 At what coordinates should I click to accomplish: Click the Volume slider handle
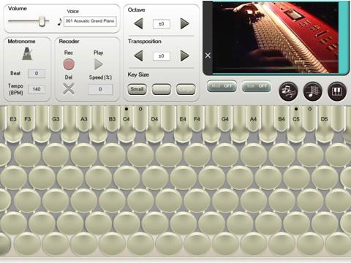click(x=42, y=21)
